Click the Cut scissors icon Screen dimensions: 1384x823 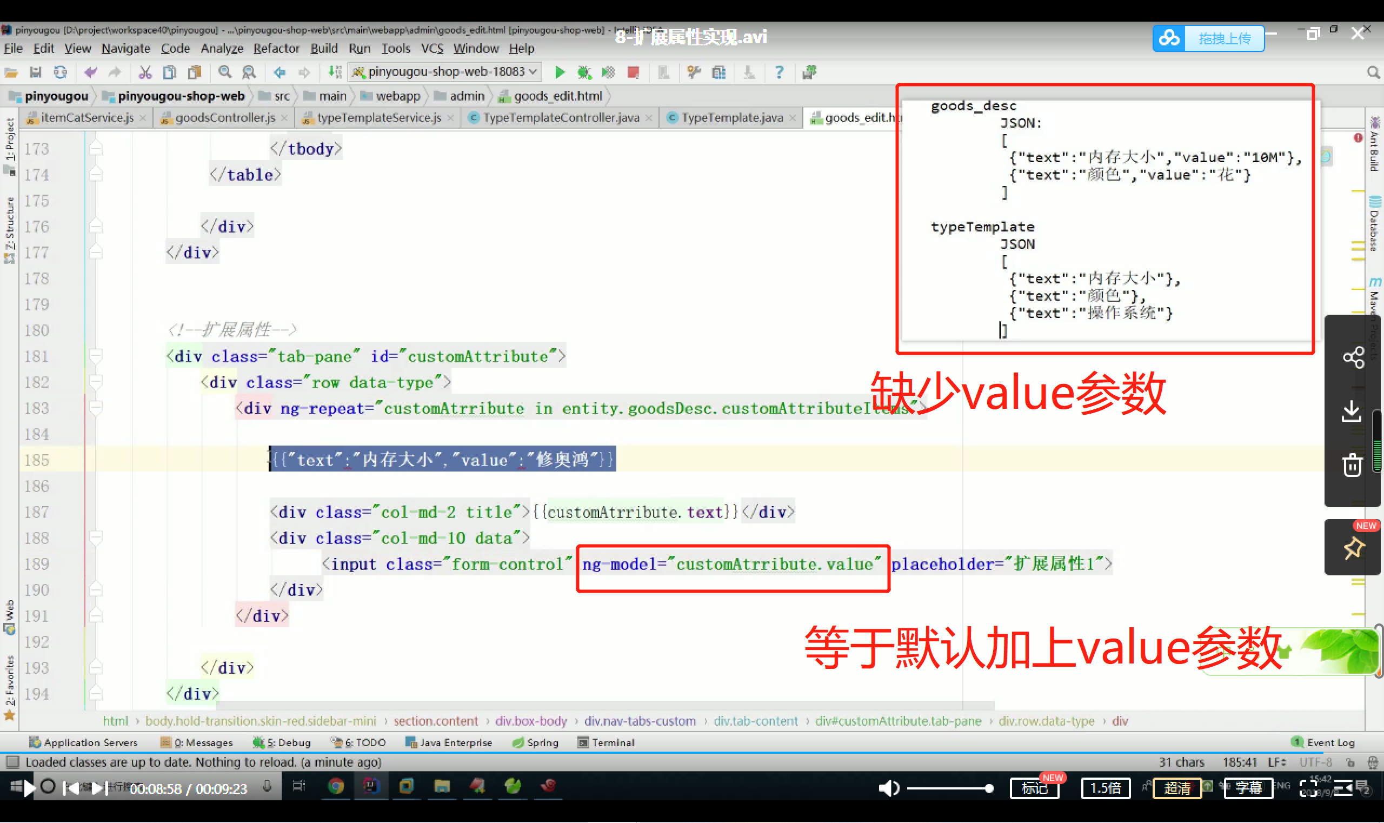click(145, 72)
